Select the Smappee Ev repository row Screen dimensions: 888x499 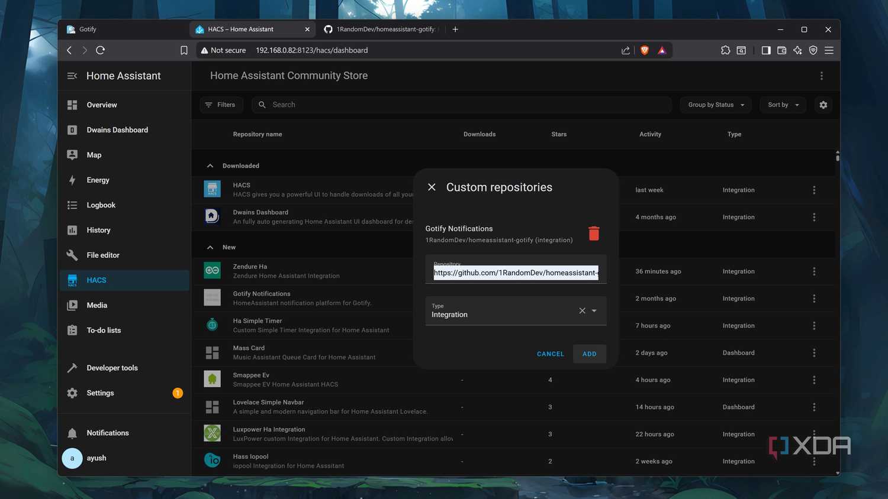pyautogui.click(x=514, y=380)
